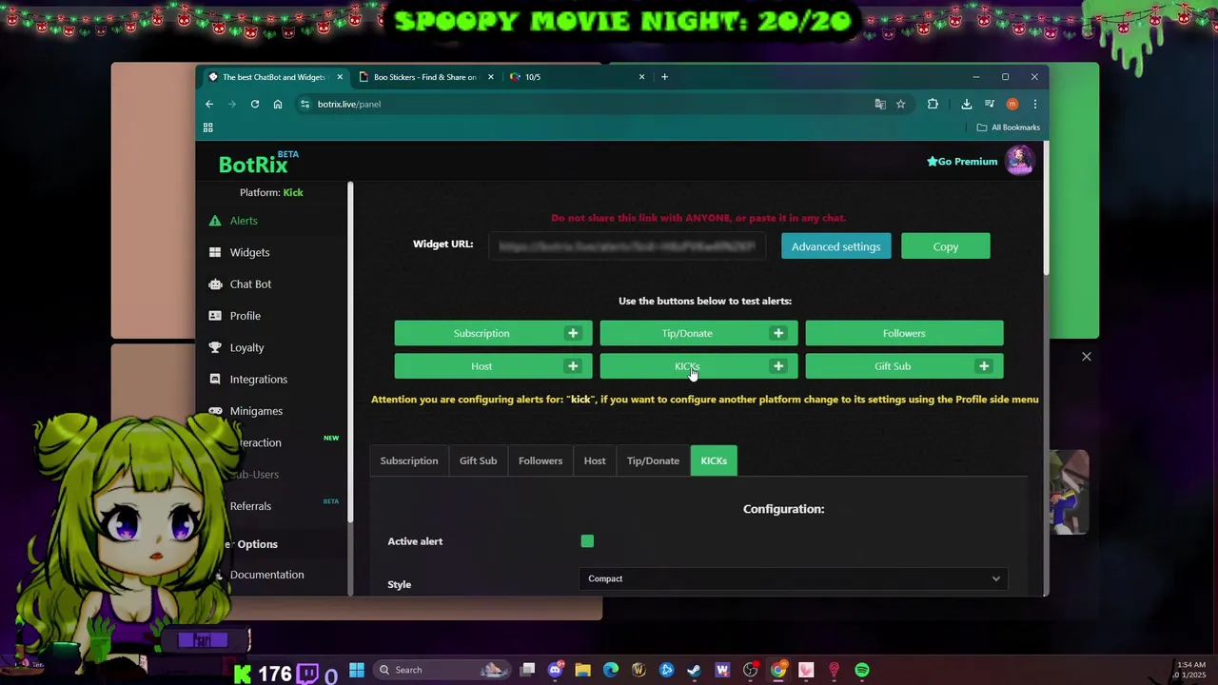Open Profile card icon in sidebar
Image resolution: width=1218 pixels, height=685 pixels.
[x=215, y=316]
